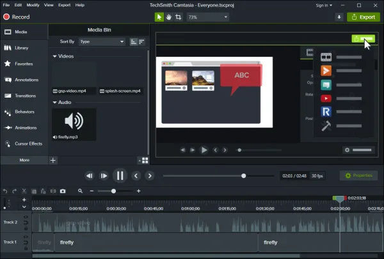Viewport: 384px width, 259px height.
Task: Open the Cursor Effects tab
Action: (x=24, y=144)
